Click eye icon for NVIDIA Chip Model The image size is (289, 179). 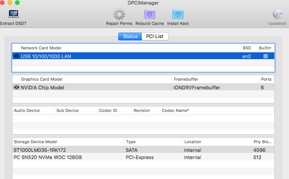(x=17, y=87)
